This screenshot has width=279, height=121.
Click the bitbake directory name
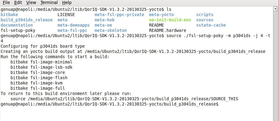point(9,15)
